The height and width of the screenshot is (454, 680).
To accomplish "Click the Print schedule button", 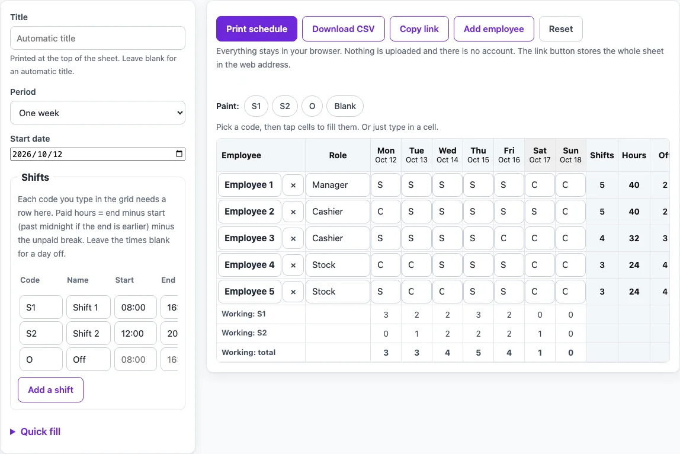I will 256,28.
